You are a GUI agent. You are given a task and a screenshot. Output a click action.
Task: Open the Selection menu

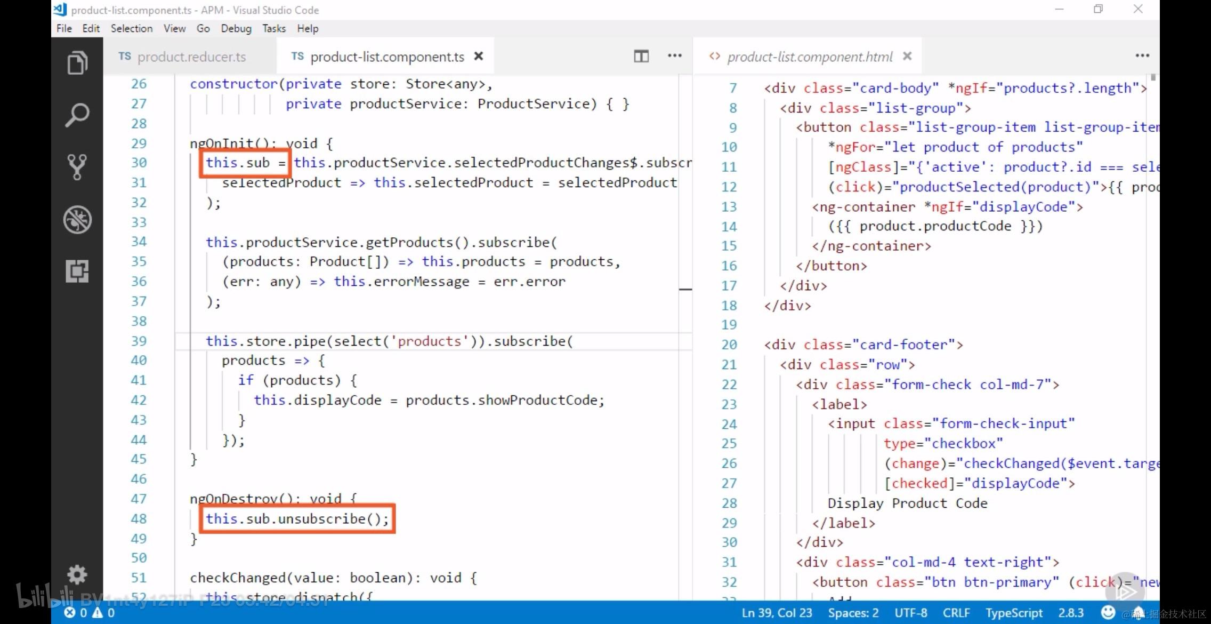coord(131,28)
